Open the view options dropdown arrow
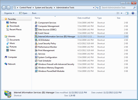The height and width of the screenshot is (100, 138). 121,13
